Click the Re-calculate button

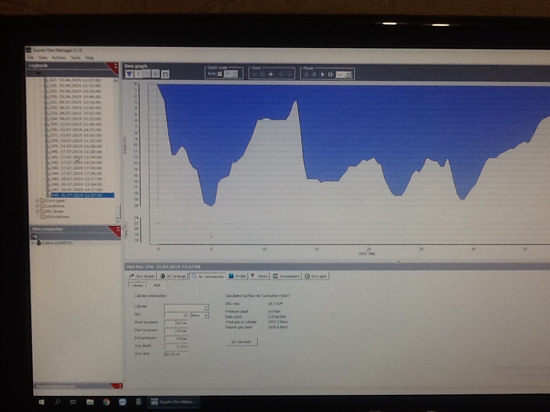coord(241,342)
